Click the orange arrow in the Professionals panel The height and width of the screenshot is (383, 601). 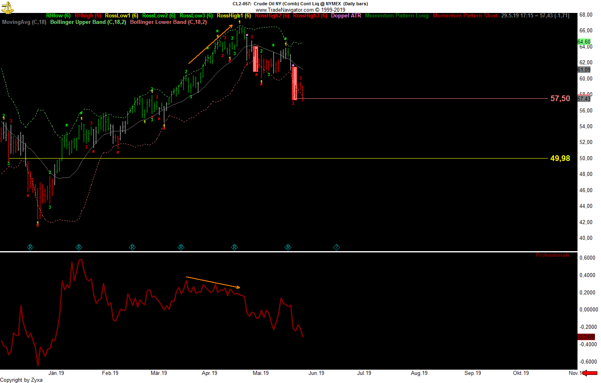(x=213, y=282)
